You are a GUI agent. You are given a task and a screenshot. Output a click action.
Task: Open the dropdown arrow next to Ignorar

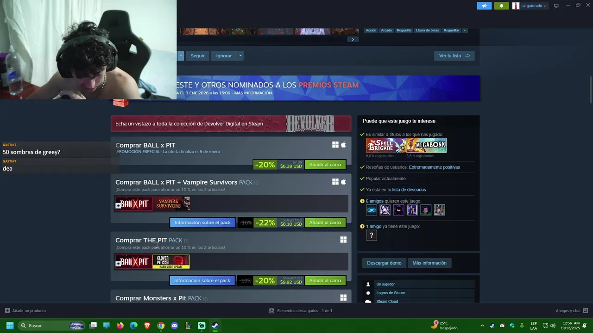240,55
